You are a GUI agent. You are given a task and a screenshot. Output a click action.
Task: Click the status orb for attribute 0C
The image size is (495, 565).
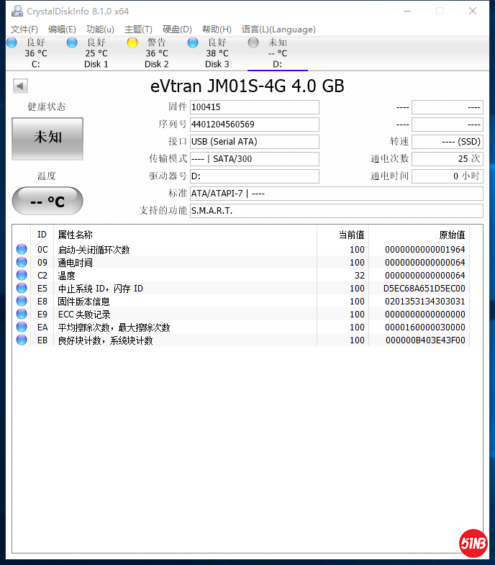pyautogui.click(x=22, y=249)
